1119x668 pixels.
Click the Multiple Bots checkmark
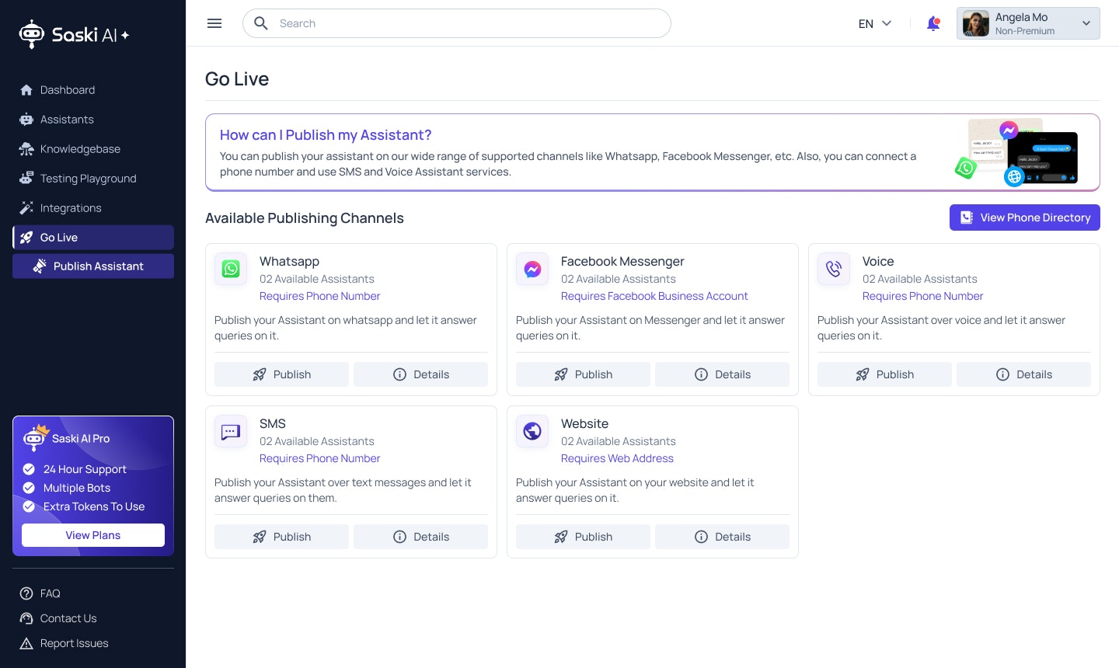coord(29,488)
